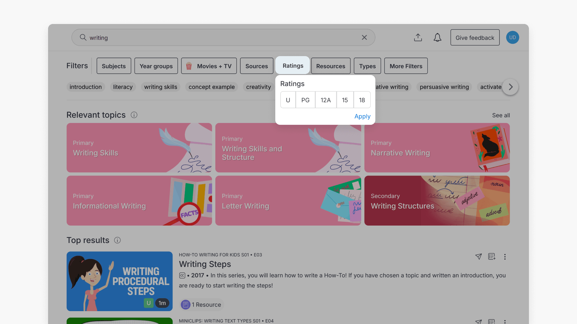Clear the search box with the X icon
Image resolution: width=577 pixels, height=324 pixels.
click(x=364, y=37)
